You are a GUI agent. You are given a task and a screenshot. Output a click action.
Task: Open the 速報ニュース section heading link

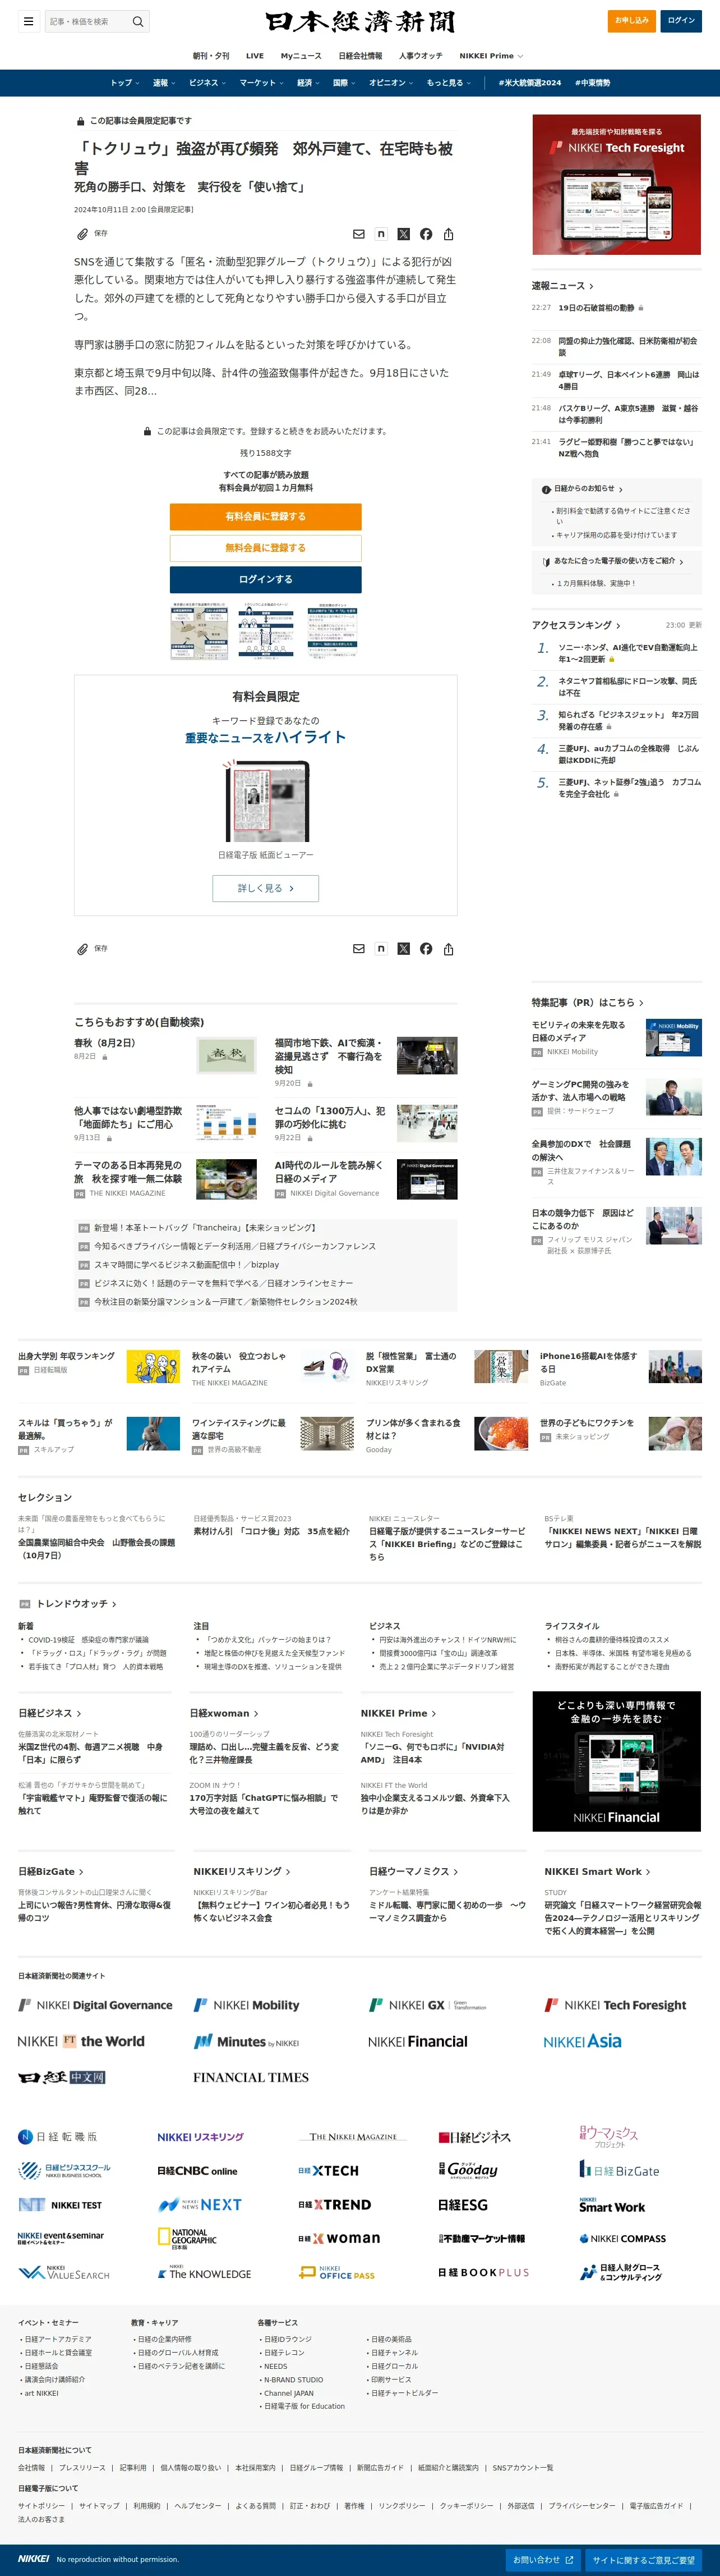(562, 286)
